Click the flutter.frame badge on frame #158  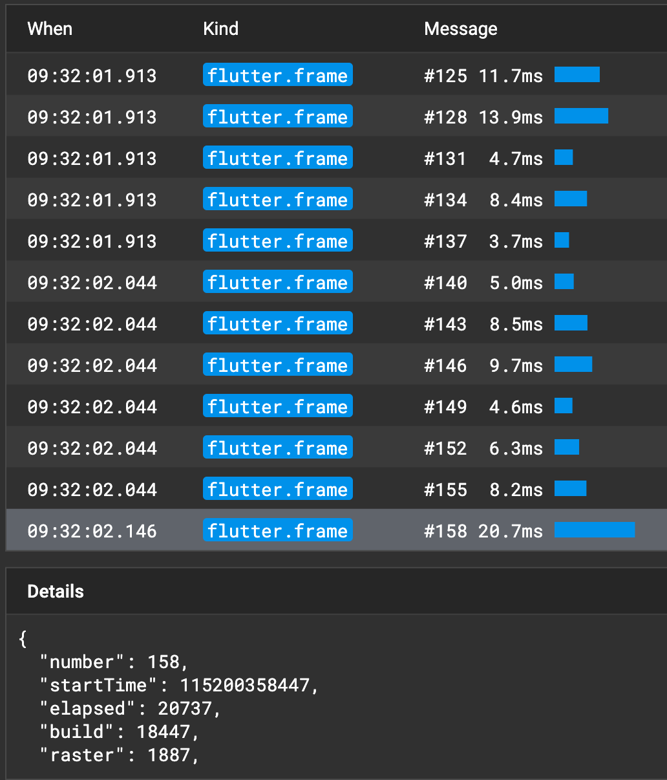coord(277,530)
